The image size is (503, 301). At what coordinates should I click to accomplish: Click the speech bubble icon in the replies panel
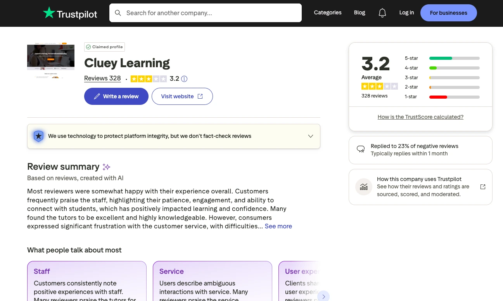361,149
